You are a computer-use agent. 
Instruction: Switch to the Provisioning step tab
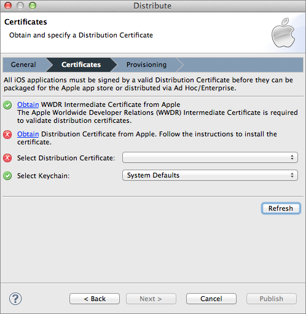pos(146,65)
